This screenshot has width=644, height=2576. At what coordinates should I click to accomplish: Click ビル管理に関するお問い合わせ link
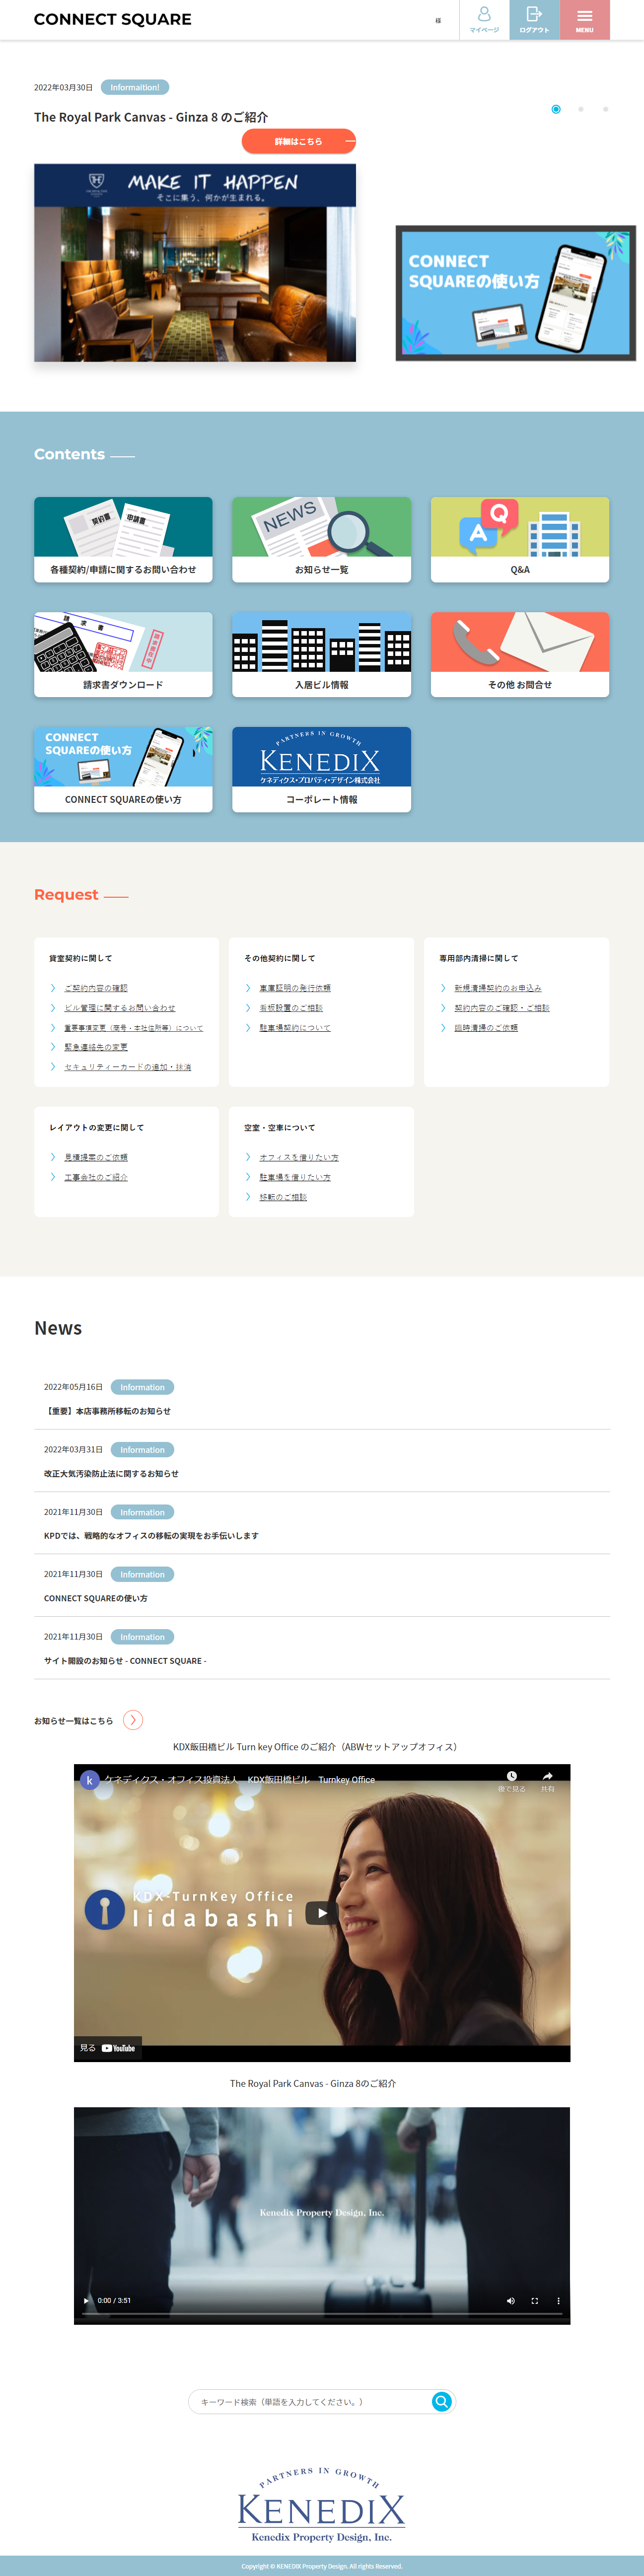tap(120, 1008)
